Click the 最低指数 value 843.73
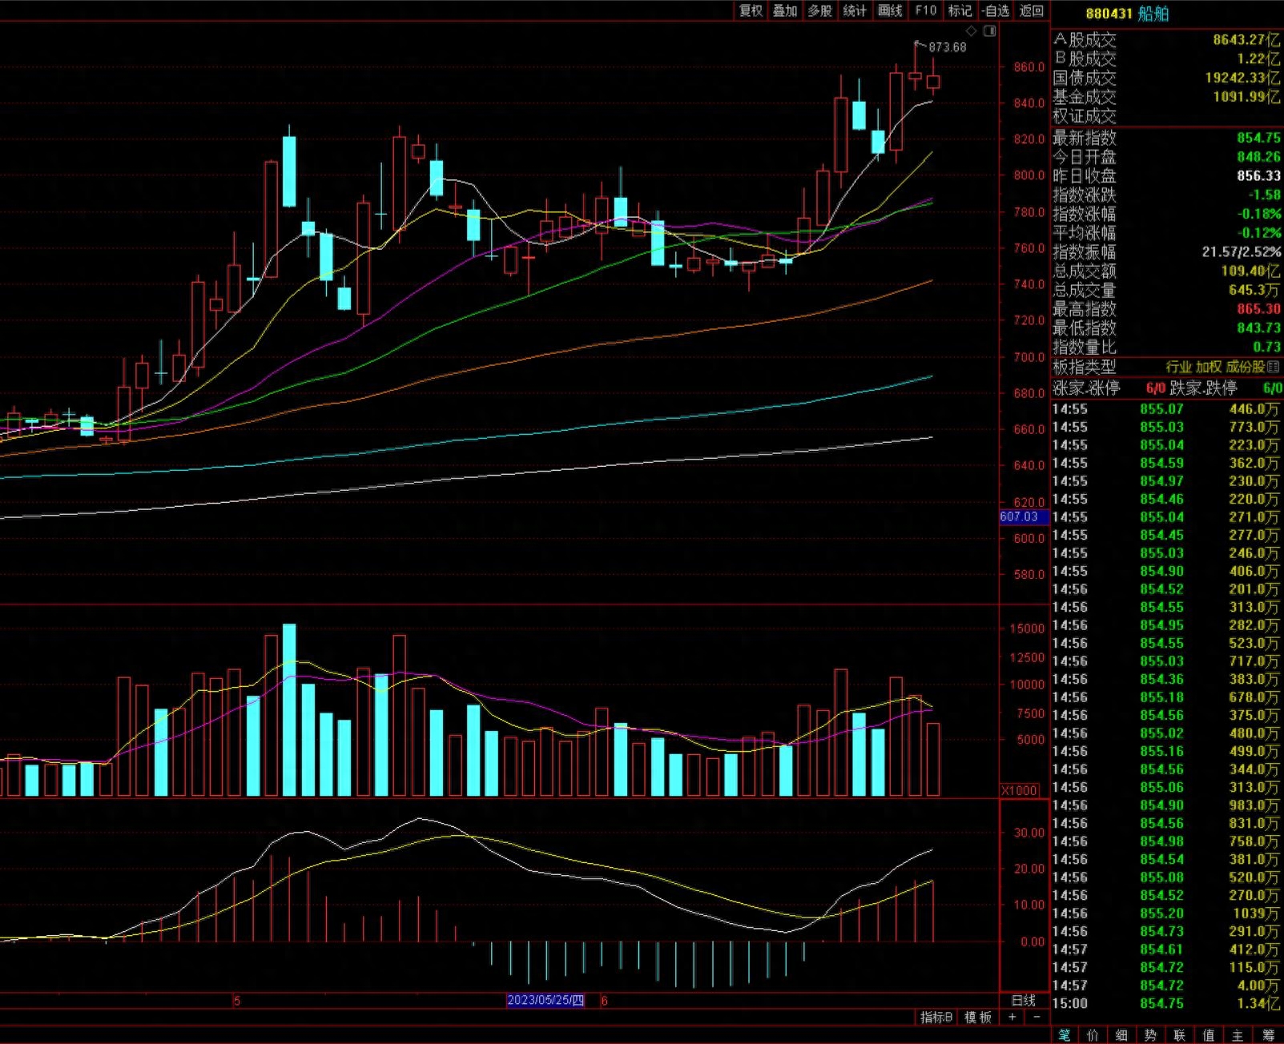 tap(1258, 327)
